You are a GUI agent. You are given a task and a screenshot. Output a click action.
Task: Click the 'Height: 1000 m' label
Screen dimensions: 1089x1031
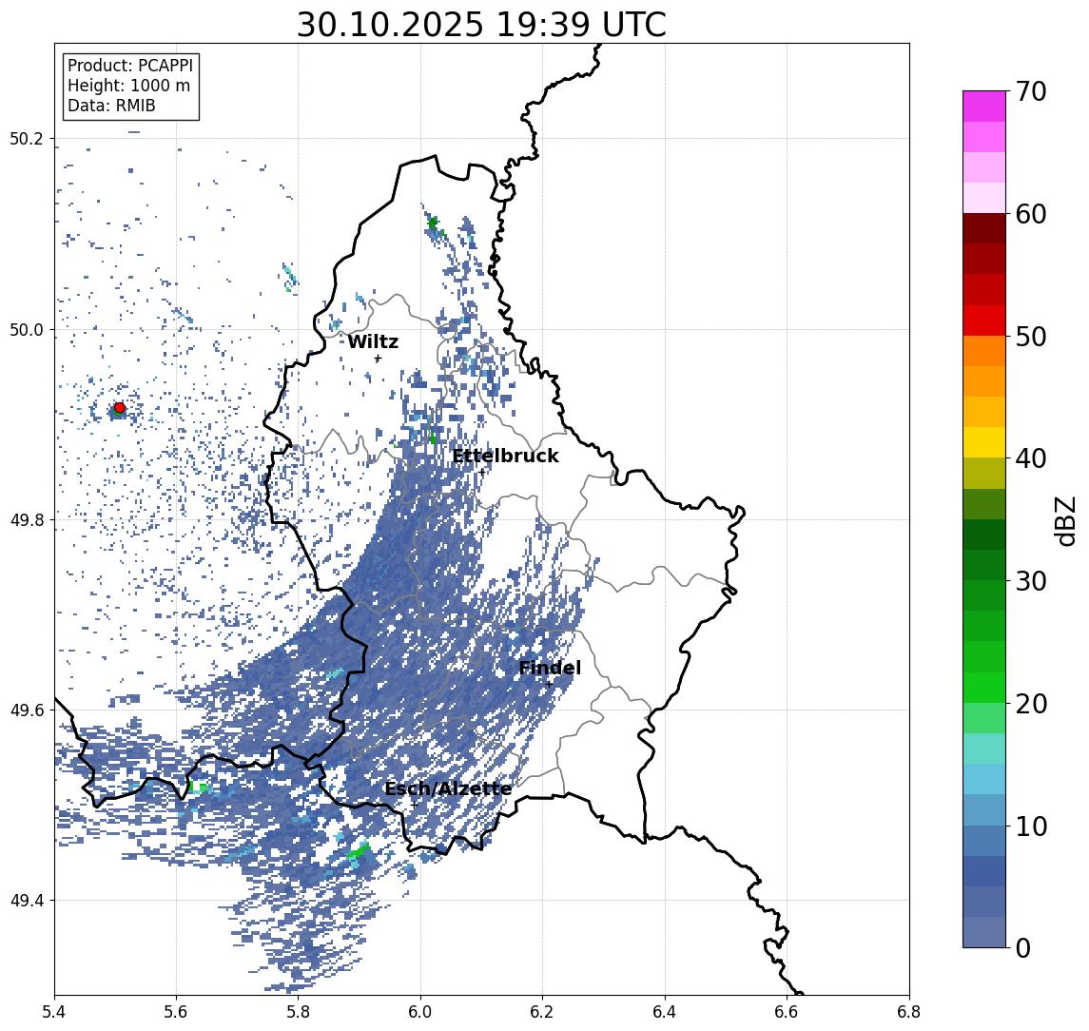pos(128,86)
